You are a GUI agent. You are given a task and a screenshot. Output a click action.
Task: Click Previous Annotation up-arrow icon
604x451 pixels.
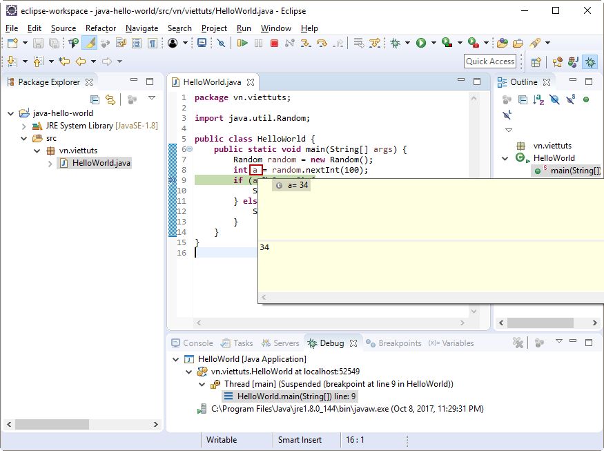tap(38, 61)
